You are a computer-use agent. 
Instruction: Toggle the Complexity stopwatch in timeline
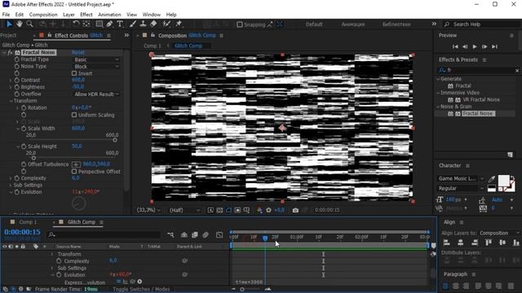[x=59, y=261]
